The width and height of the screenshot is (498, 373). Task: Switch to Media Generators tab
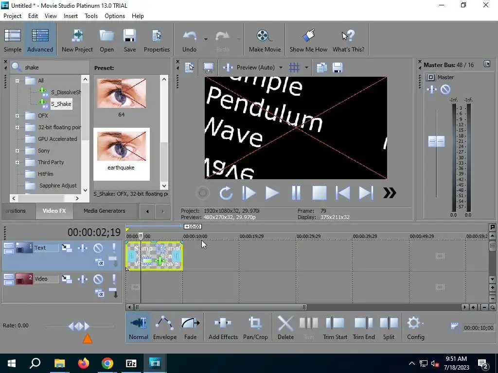(105, 211)
